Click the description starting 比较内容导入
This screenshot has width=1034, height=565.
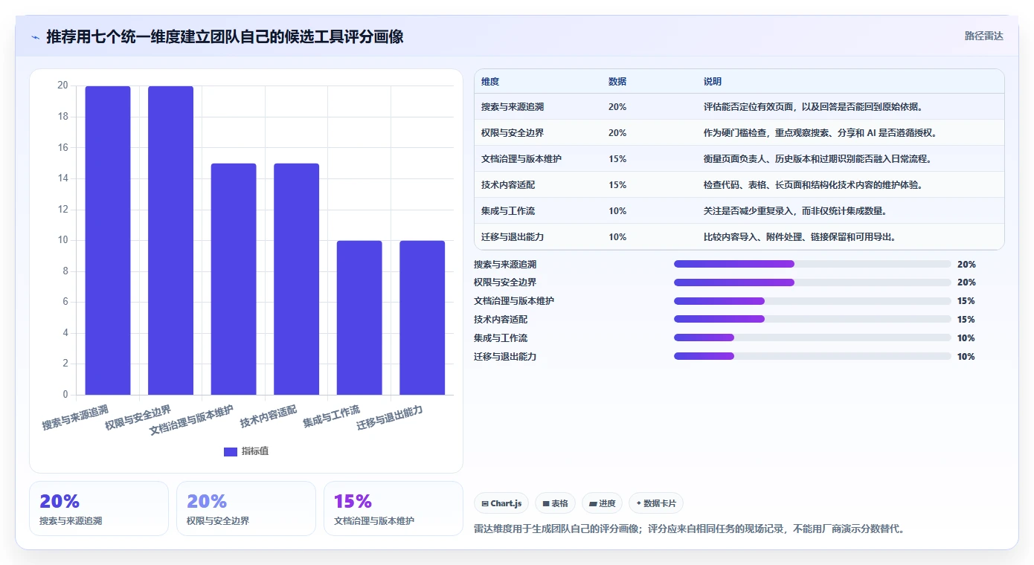pos(800,237)
